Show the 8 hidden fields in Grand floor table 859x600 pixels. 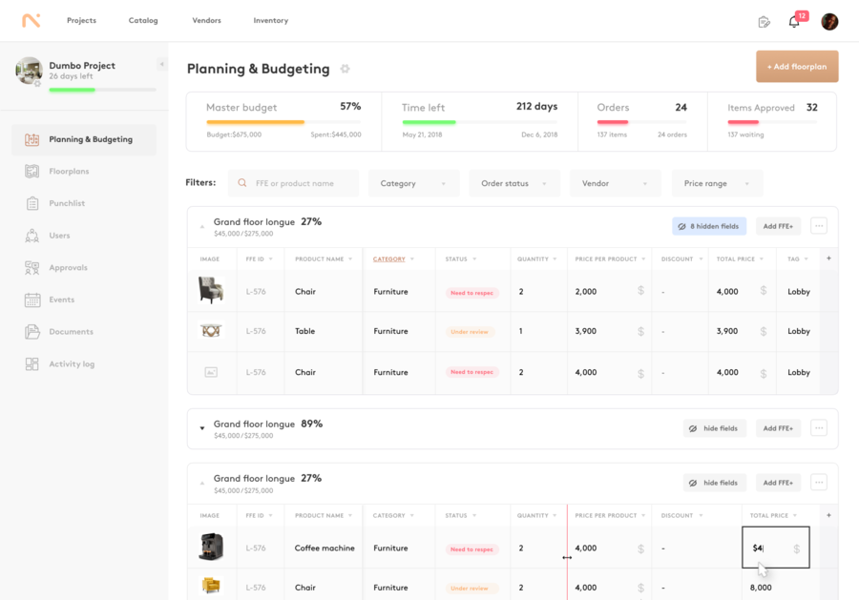click(709, 226)
